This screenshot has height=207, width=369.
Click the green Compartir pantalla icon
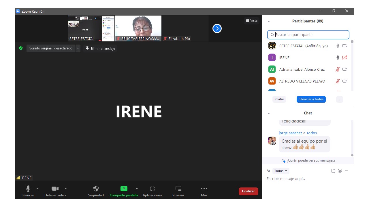pos(124,189)
